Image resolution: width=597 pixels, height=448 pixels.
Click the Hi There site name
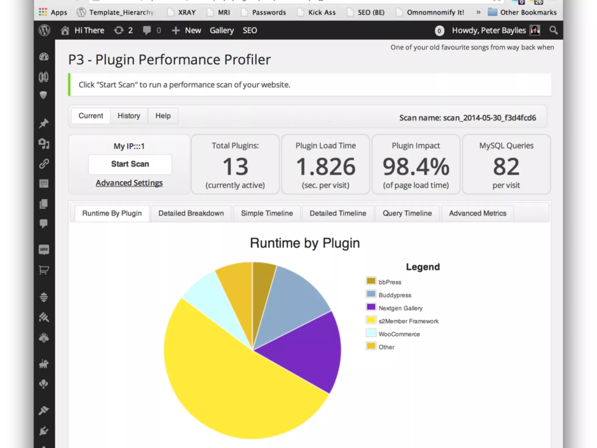[x=89, y=30]
